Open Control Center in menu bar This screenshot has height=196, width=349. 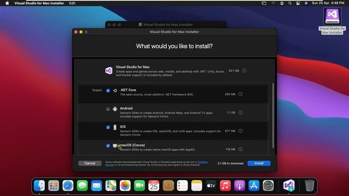tap(298, 3)
